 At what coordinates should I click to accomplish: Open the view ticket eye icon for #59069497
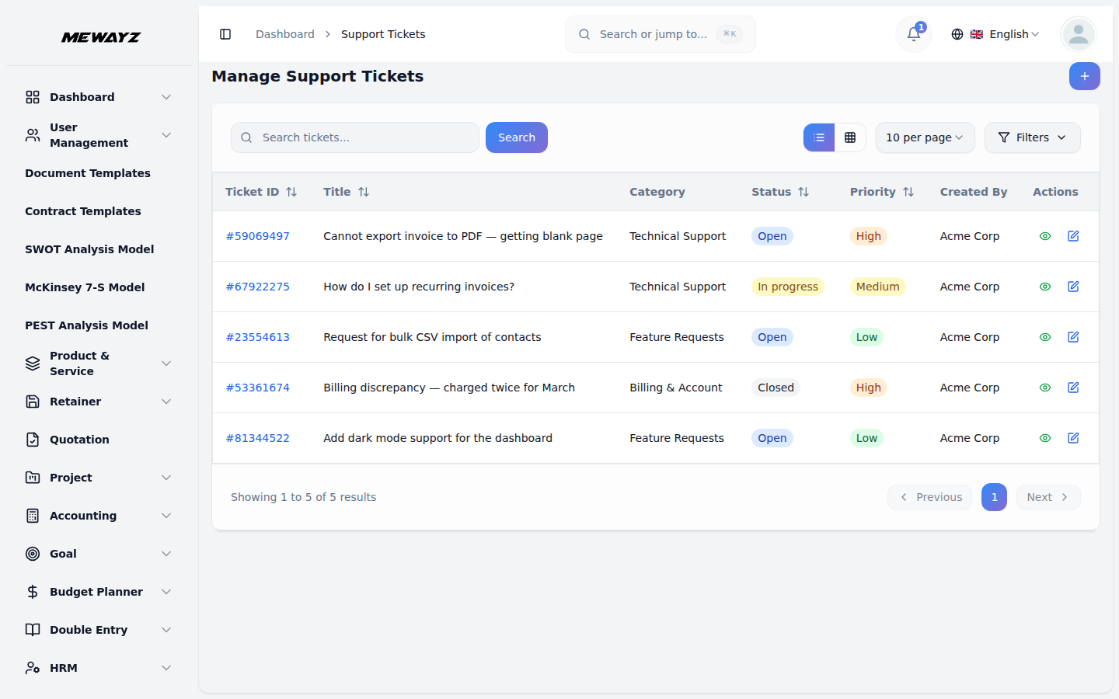point(1044,235)
